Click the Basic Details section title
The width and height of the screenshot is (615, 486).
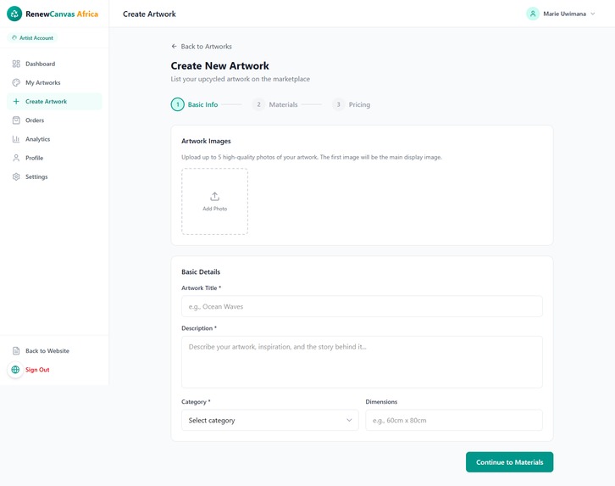pyautogui.click(x=201, y=271)
